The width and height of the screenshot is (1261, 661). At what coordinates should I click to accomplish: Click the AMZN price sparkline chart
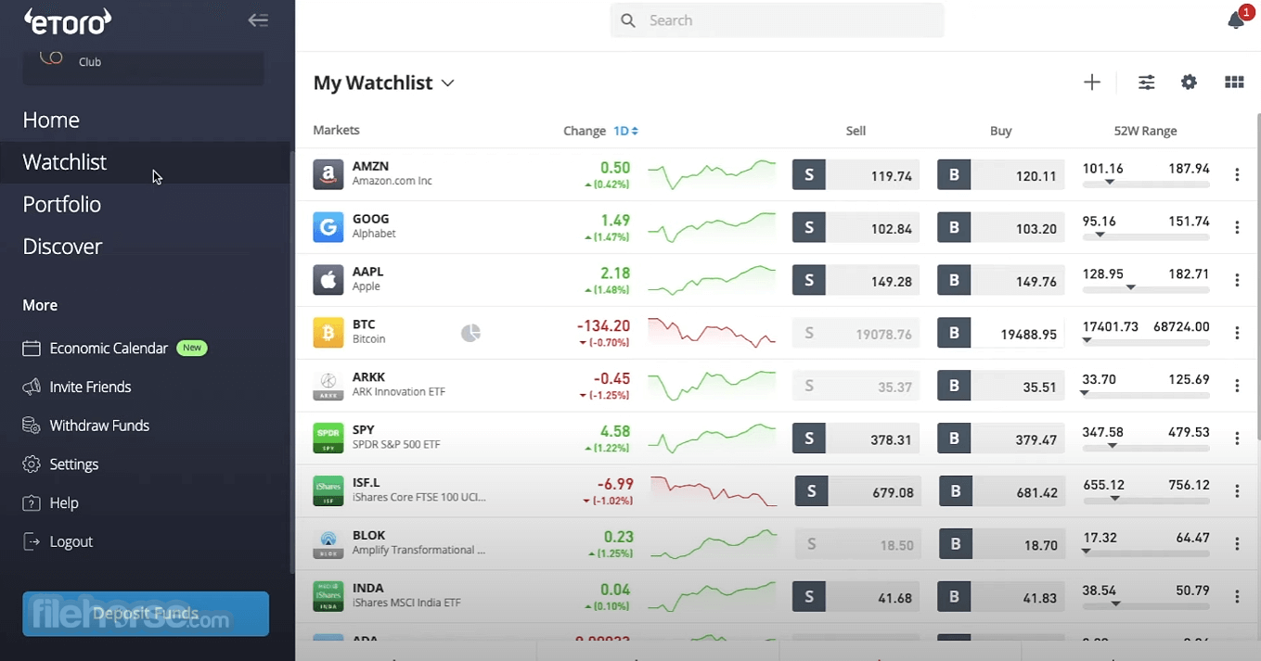712,173
